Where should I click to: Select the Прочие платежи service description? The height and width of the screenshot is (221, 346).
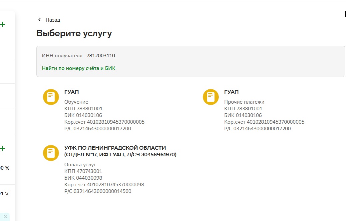(x=244, y=102)
